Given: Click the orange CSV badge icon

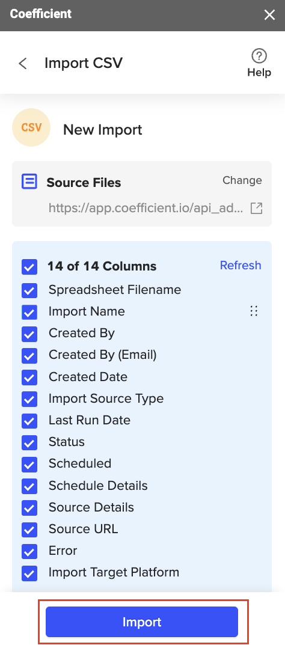Looking at the screenshot, I should tap(31, 127).
